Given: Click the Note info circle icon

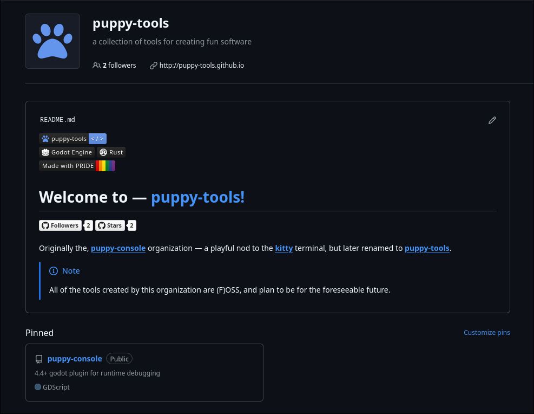Looking at the screenshot, I should click(x=54, y=271).
